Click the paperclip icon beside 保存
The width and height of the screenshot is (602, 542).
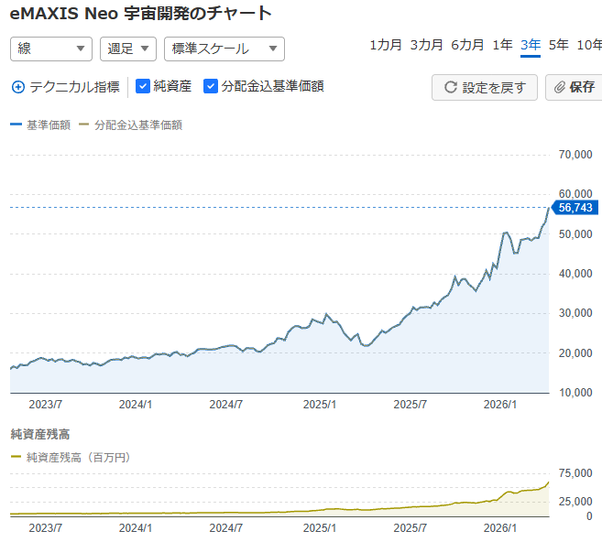pyautogui.click(x=558, y=88)
